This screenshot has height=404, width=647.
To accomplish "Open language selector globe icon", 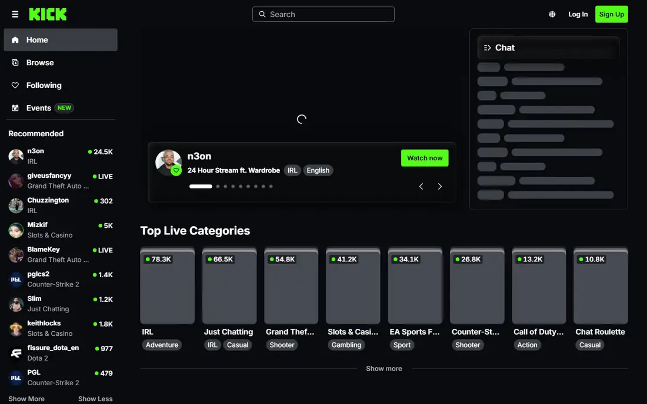I will (x=552, y=15).
